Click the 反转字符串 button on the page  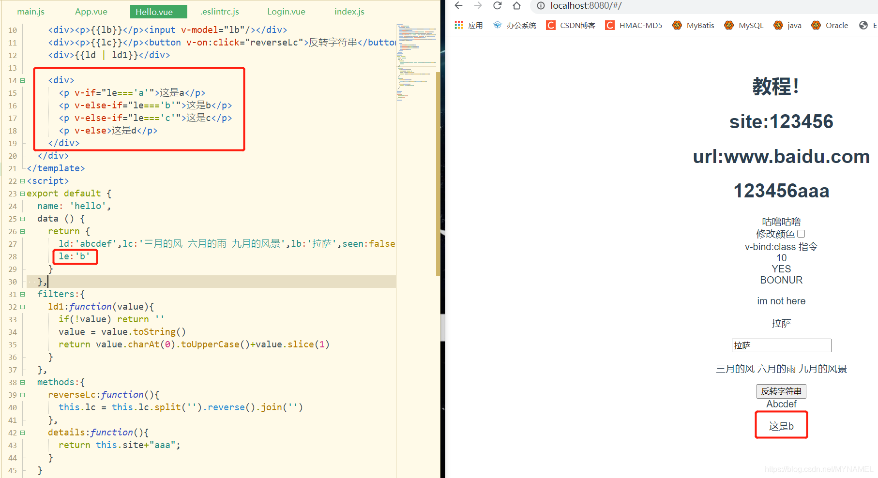pos(781,391)
